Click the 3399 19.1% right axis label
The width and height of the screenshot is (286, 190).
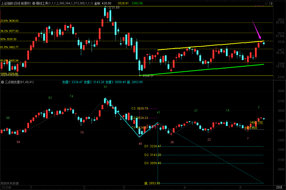(280, 65)
